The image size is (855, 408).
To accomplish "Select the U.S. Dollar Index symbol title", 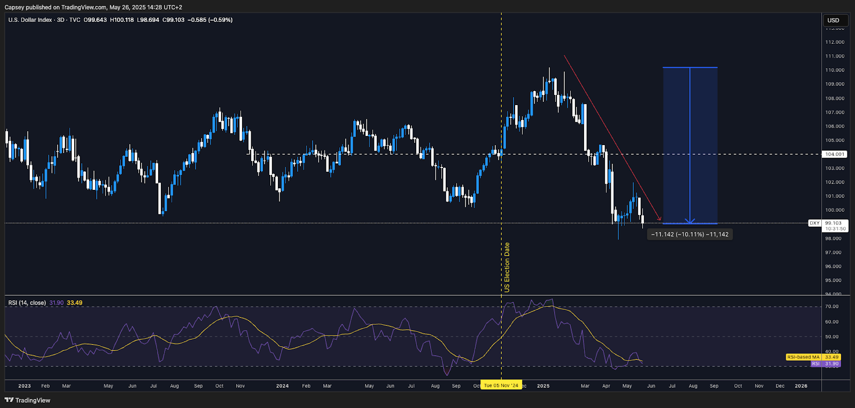I will click(30, 20).
